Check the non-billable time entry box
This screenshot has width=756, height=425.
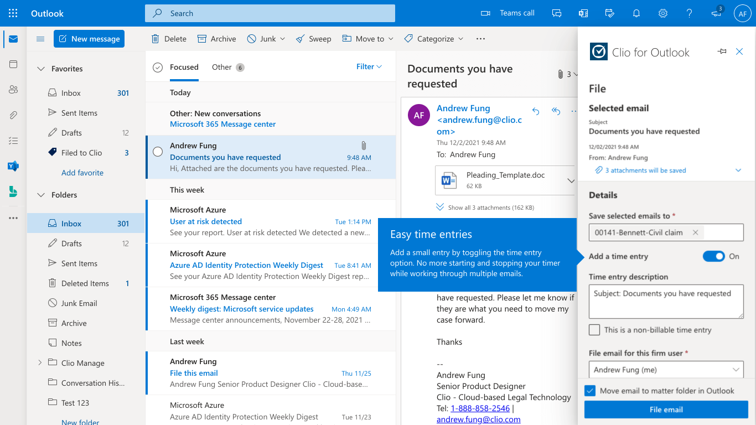click(594, 330)
